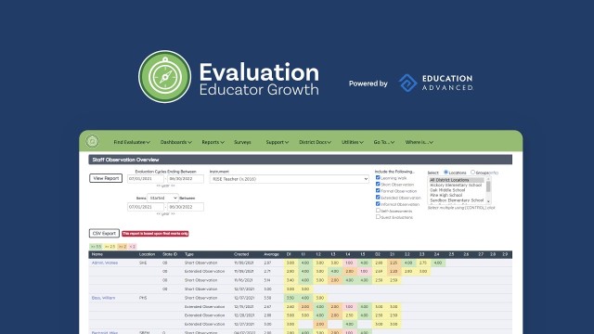Open the first staff name link in table
The width and height of the screenshot is (594, 334).
coord(105,263)
